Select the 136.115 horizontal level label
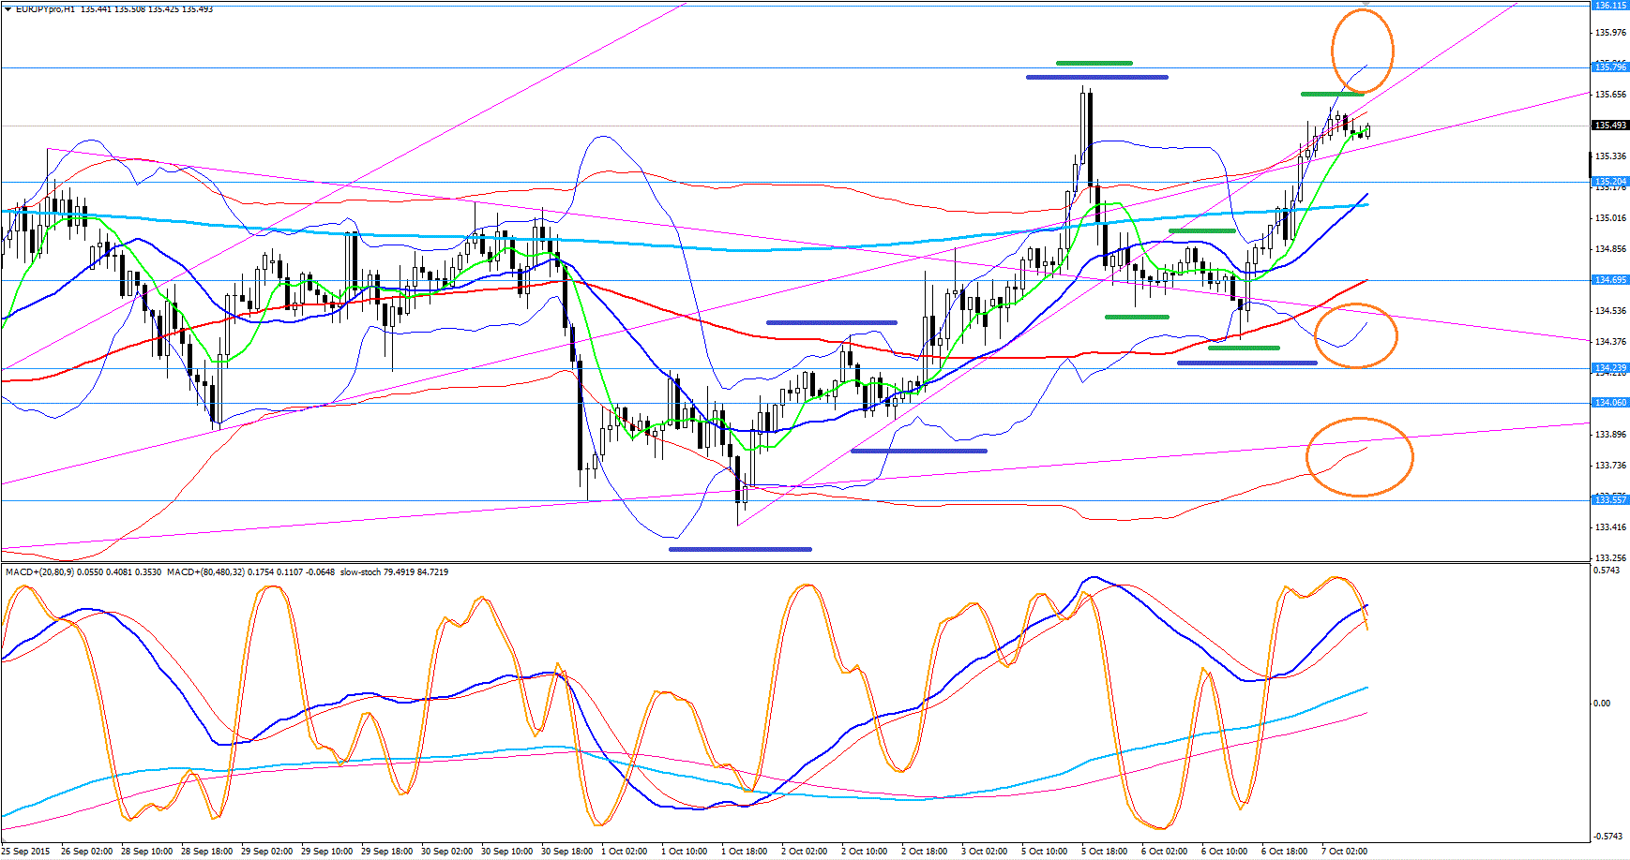This screenshot has height=860, width=1630. tap(1610, 6)
